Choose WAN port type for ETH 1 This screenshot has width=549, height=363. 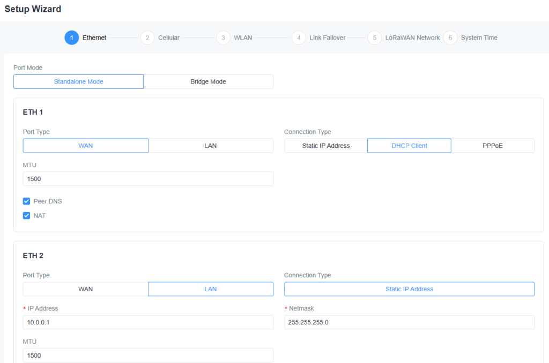tap(85, 146)
